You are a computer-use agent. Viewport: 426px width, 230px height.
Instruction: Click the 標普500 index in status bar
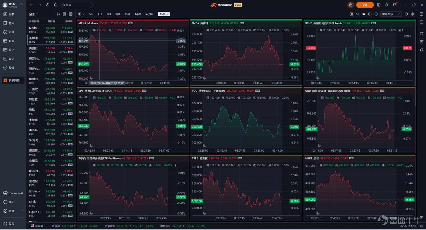coord(182,226)
